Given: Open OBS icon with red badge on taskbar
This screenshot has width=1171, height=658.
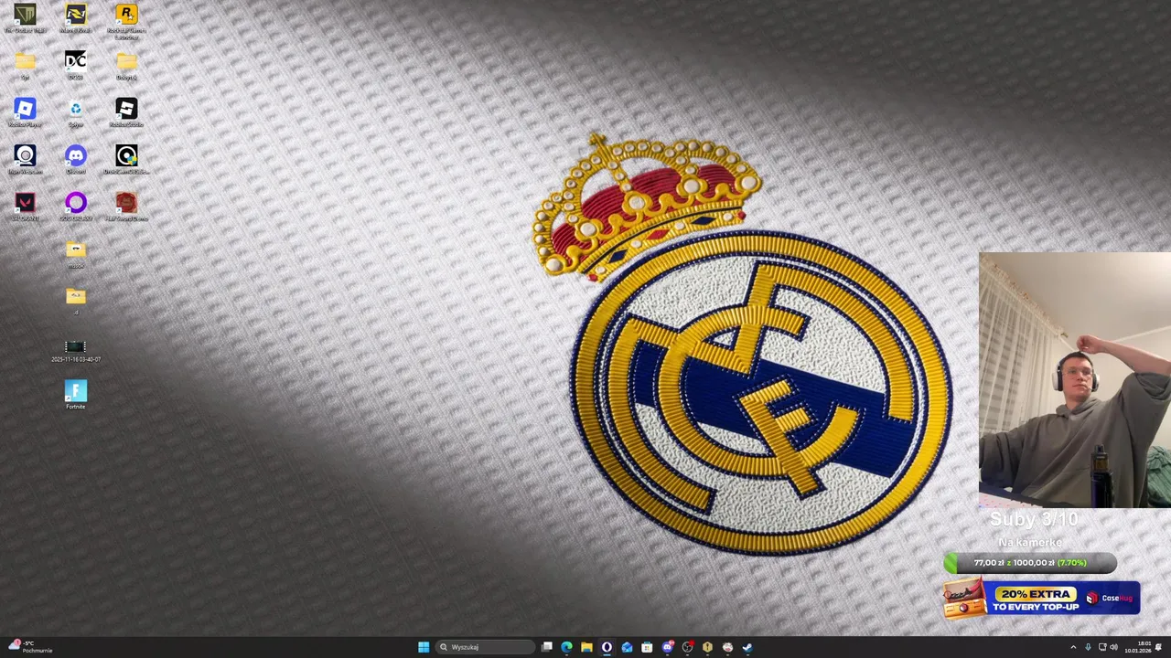Looking at the screenshot, I should pos(688,647).
